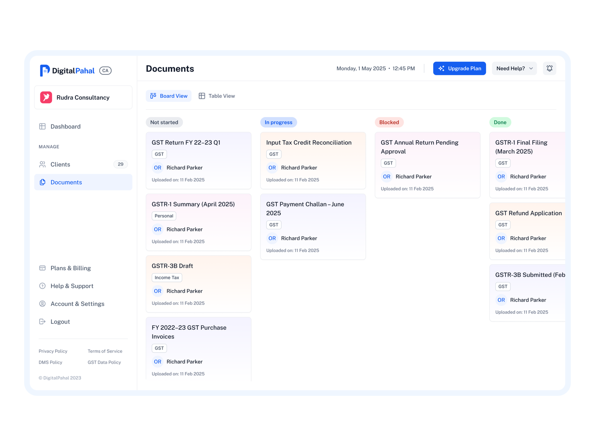Click the Dashboard grid icon in sidebar
Screen dimensions: 595x446
pos(42,126)
